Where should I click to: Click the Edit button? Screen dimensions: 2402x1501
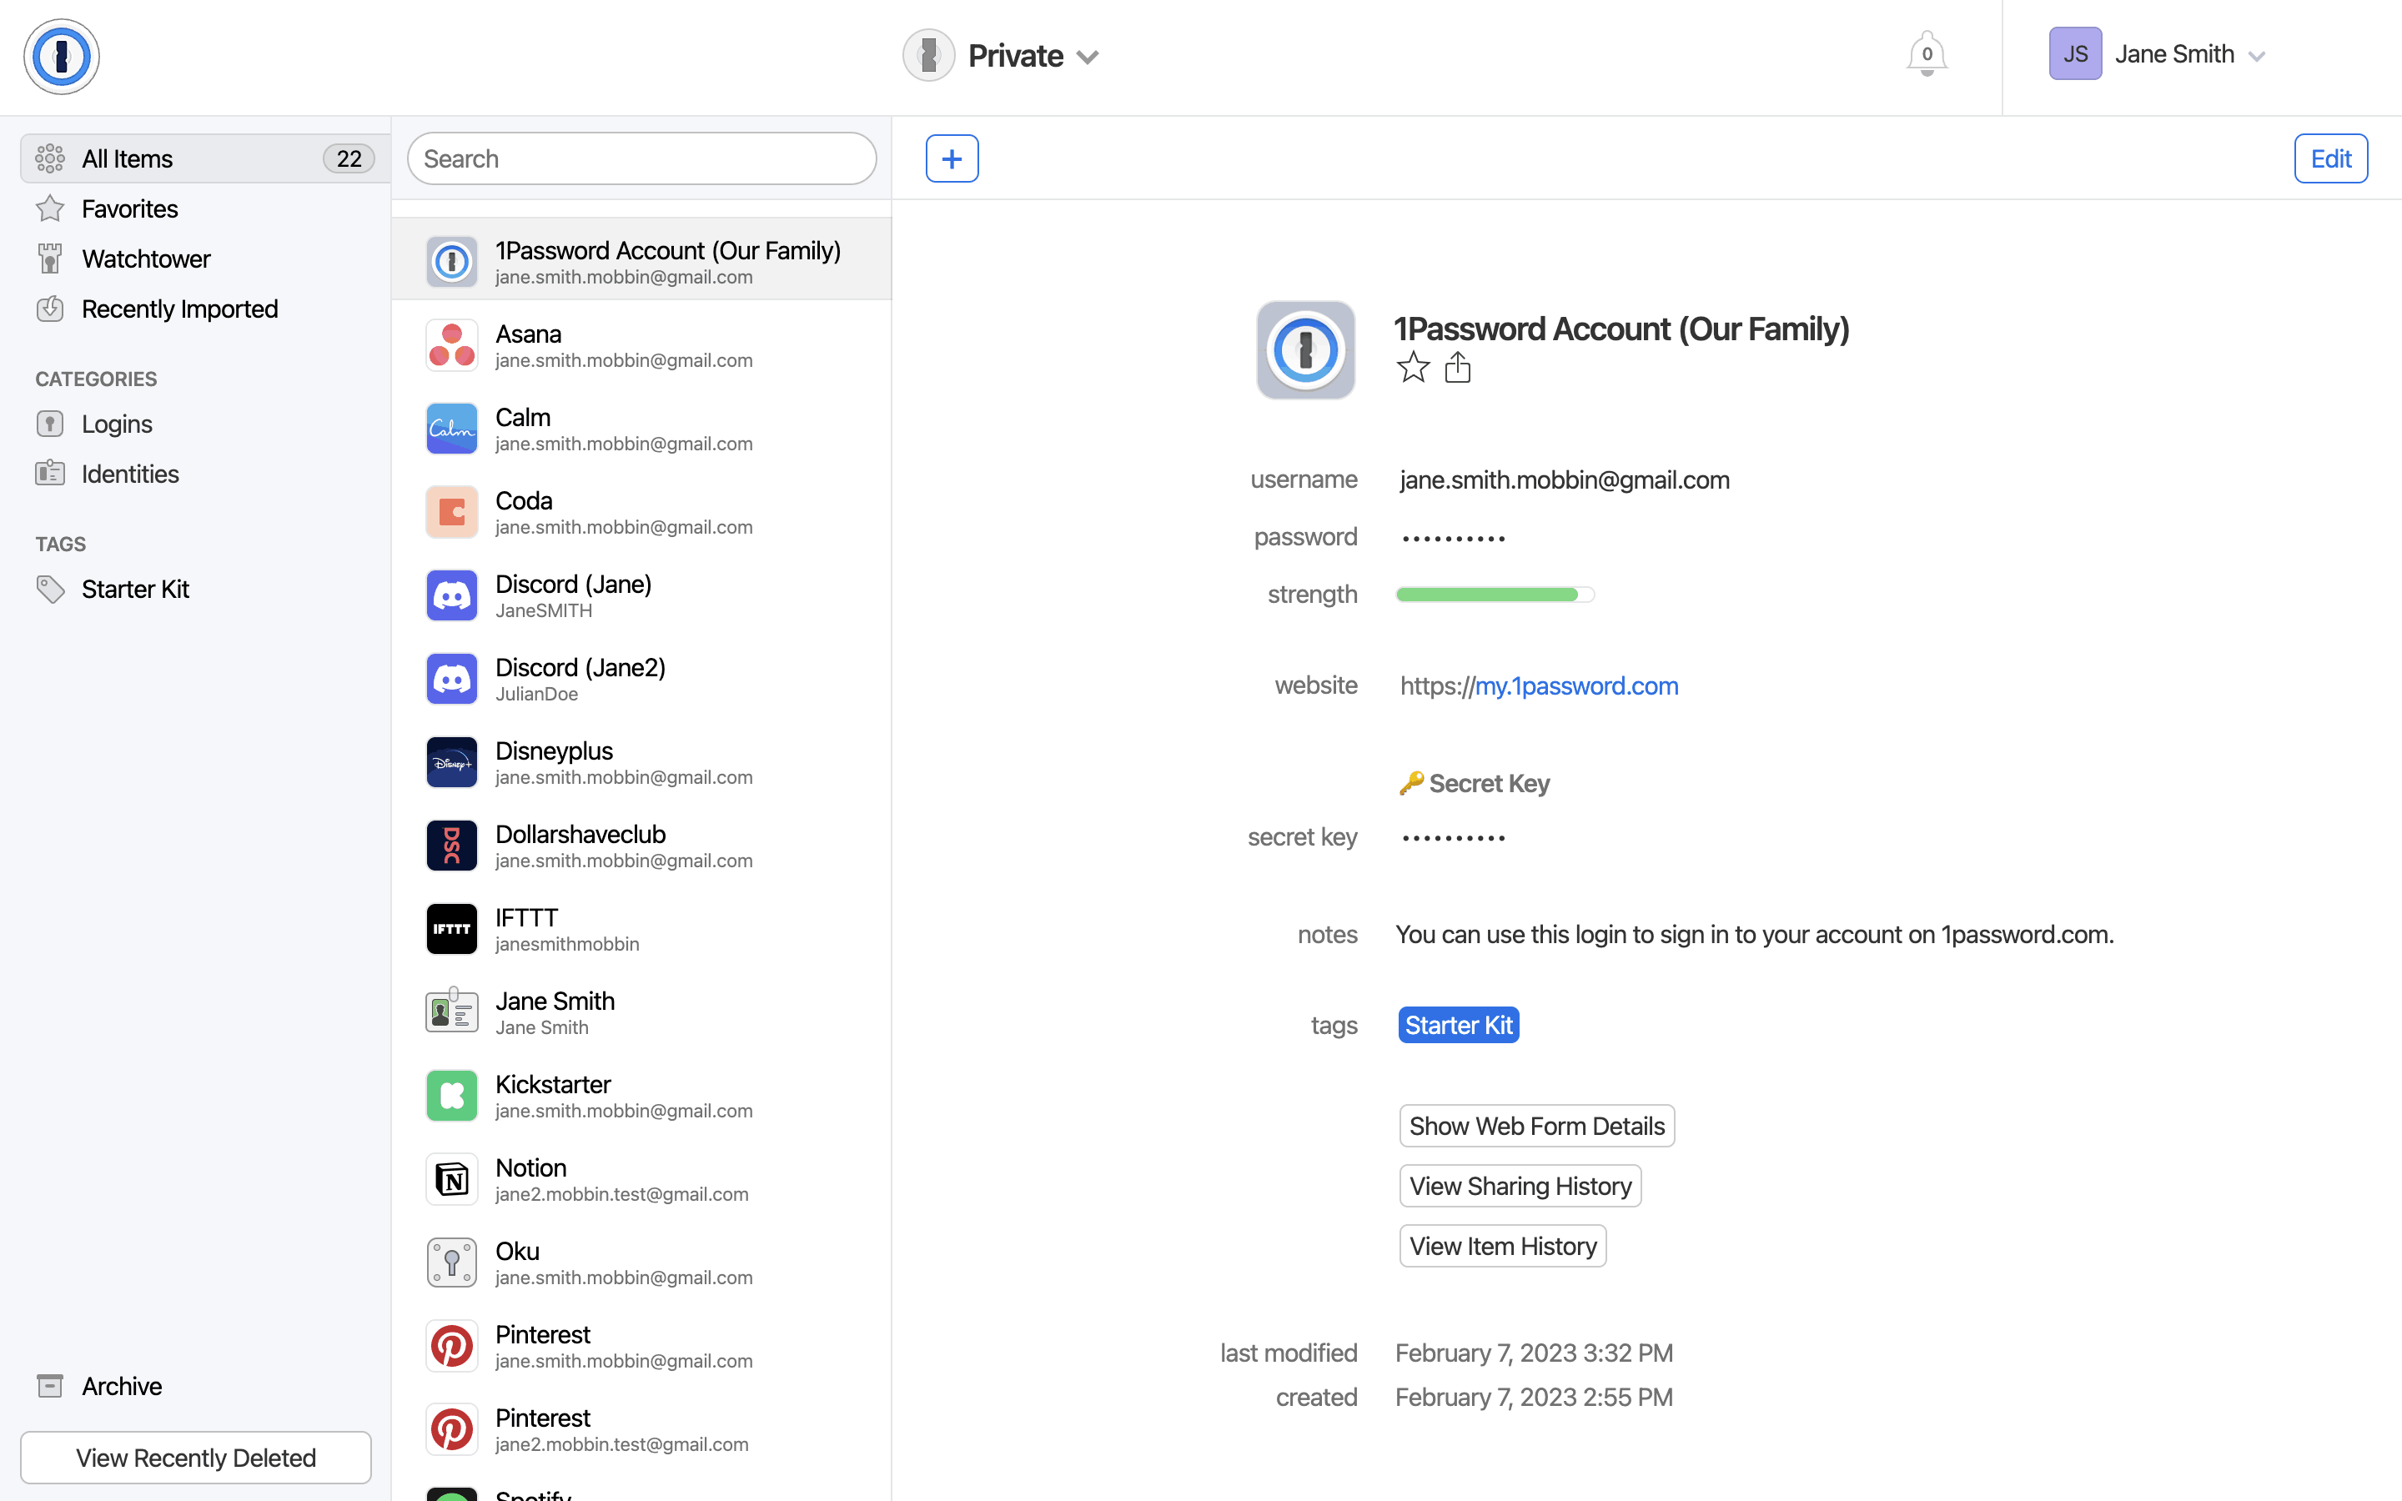click(2329, 158)
